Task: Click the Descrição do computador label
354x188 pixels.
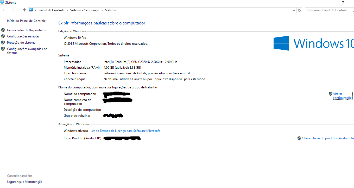Action: click(82, 110)
